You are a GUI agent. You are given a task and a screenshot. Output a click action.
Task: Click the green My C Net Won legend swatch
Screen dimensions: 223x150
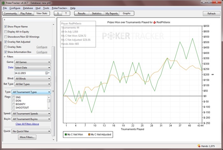point(65,135)
